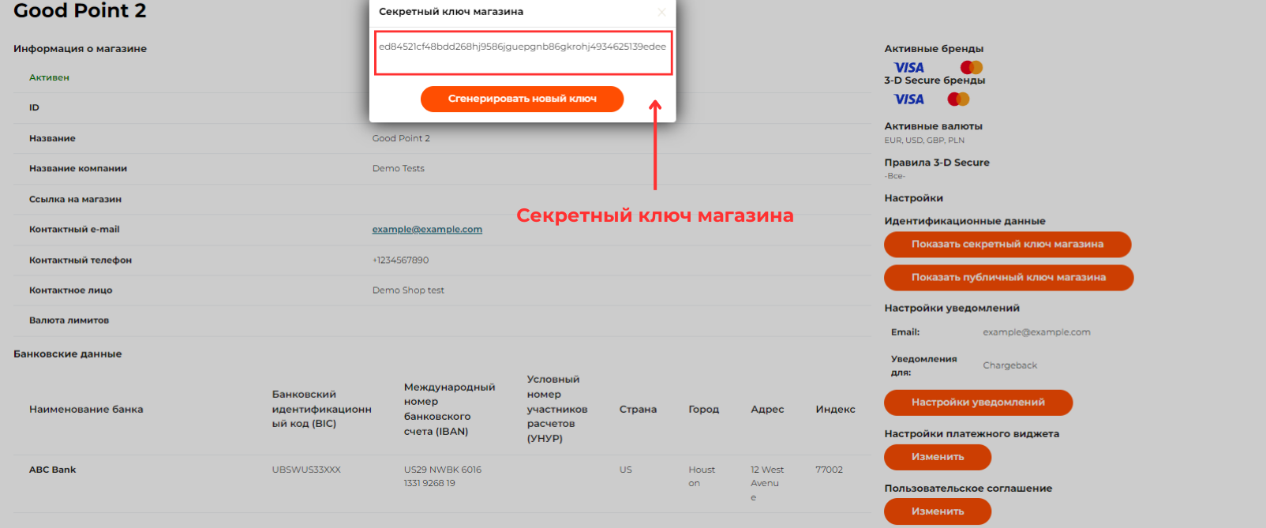
Task: Click the Активен shop status label
Action: tap(49, 77)
